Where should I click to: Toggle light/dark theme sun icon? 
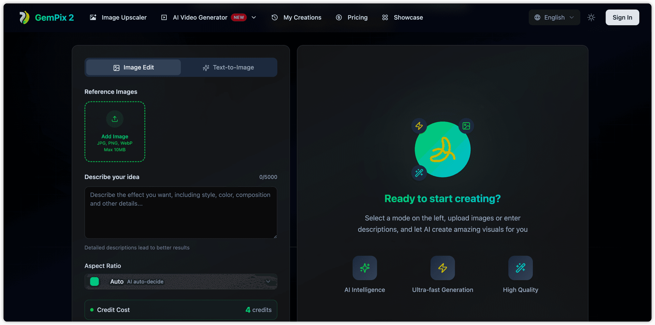(591, 17)
